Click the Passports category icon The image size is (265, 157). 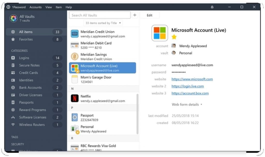pos(13,102)
